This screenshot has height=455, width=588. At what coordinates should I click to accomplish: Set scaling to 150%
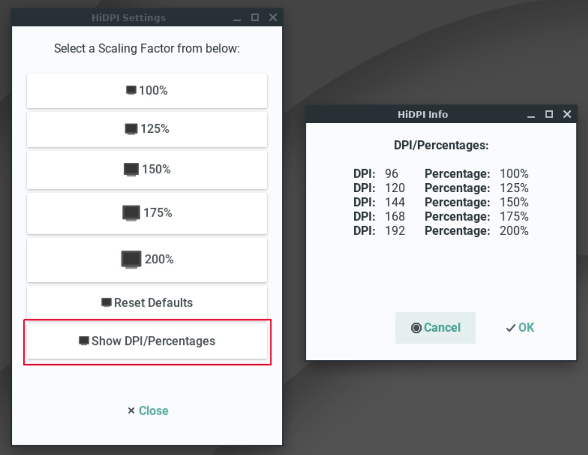147,169
